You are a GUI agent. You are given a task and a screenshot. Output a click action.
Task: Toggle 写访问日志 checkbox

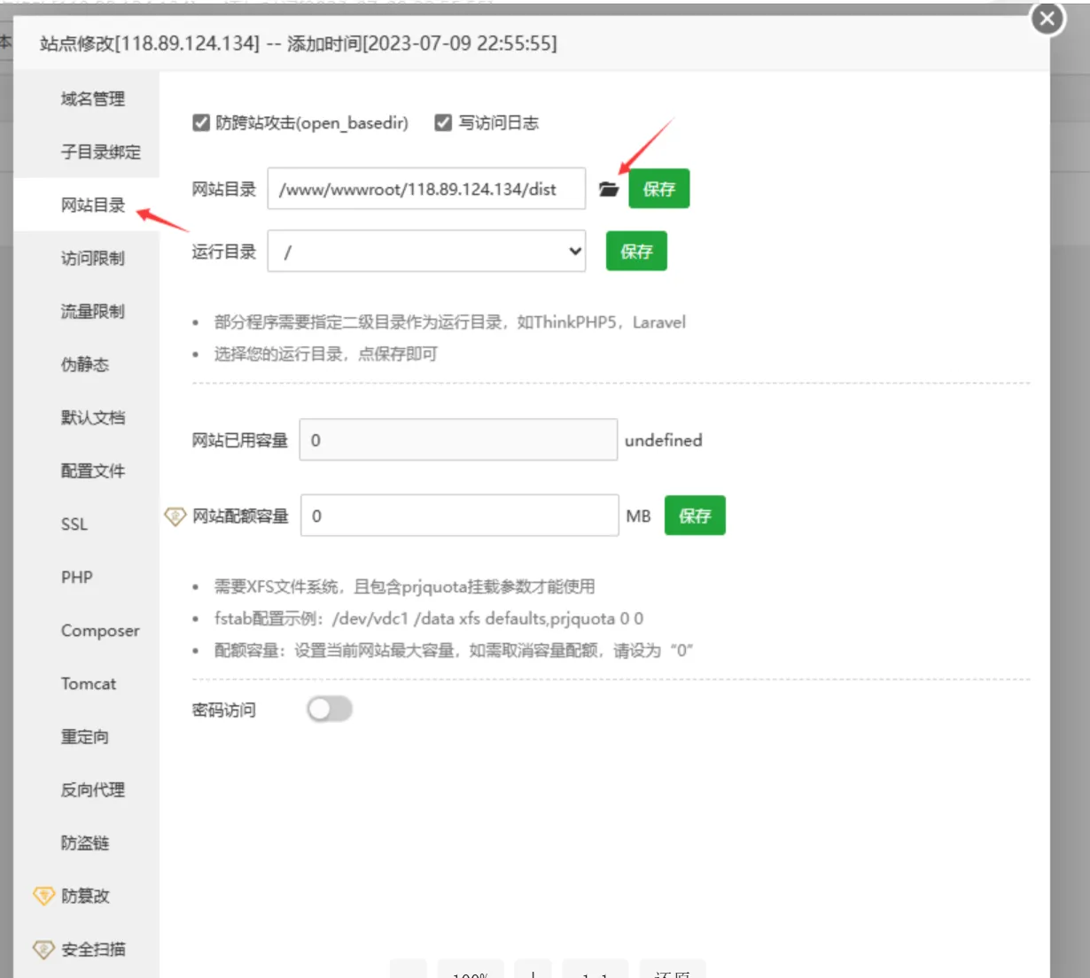[443, 123]
